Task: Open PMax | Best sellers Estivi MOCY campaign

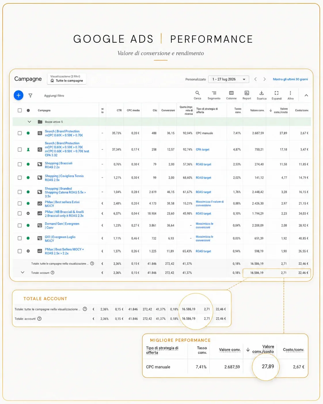Action: [x=62, y=204]
